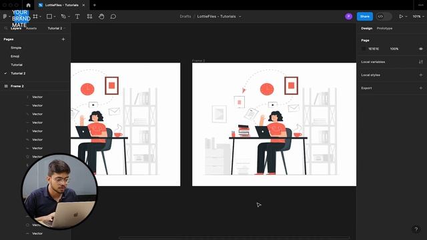The image size is (427, 240).
Task: Open the Resources tool
Action: pyautogui.click(x=89, y=16)
